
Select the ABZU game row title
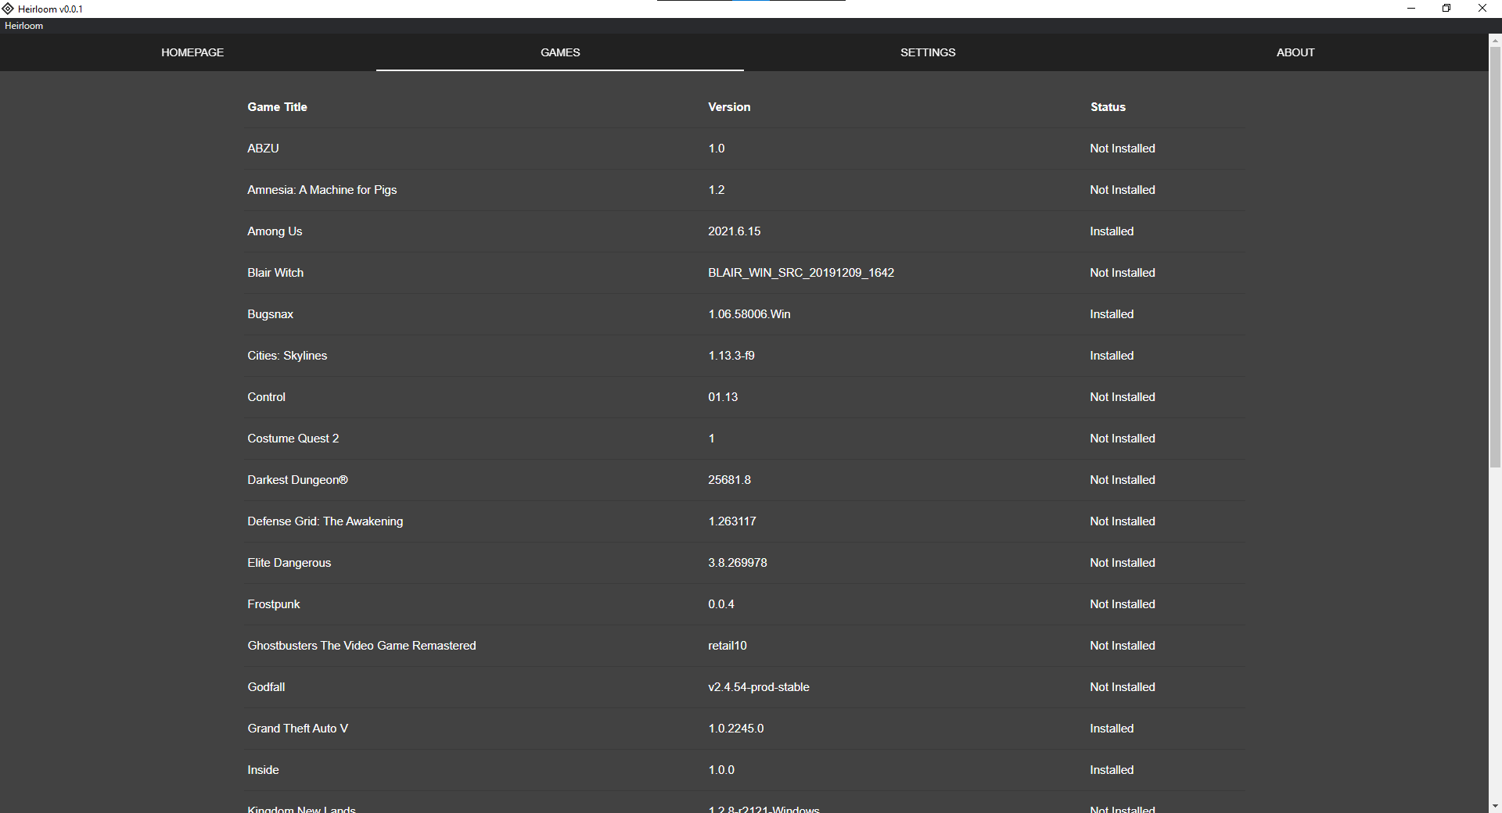pyautogui.click(x=263, y=149)
